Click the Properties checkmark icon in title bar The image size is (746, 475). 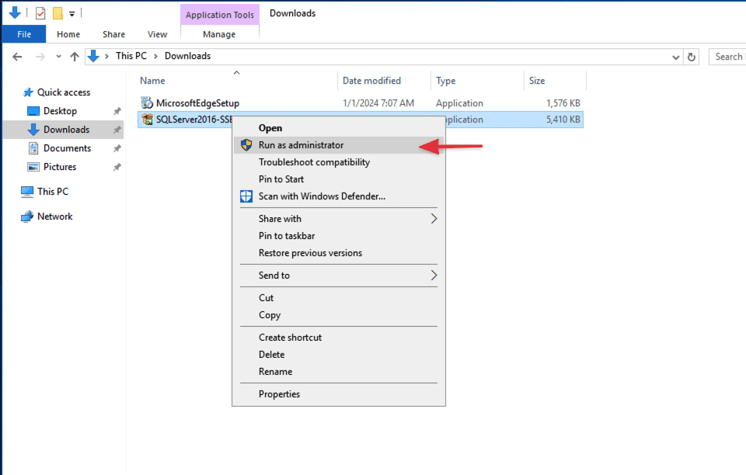click(41, 13)
